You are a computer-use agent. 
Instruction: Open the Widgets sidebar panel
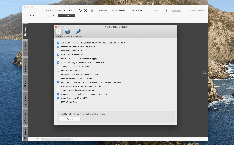pos(25,117)
